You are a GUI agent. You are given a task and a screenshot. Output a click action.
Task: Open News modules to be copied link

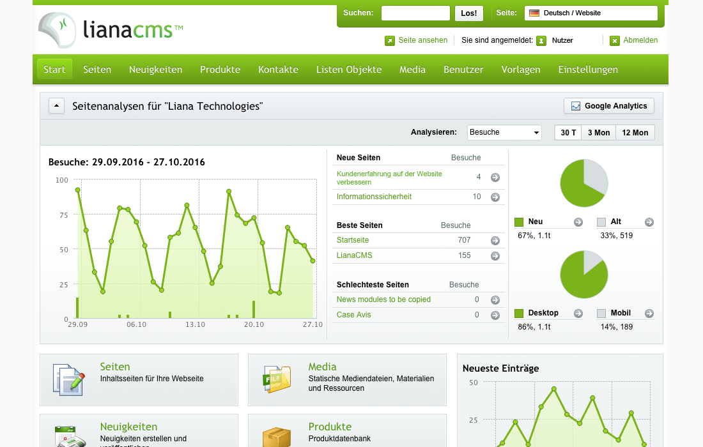coord(383,299)
